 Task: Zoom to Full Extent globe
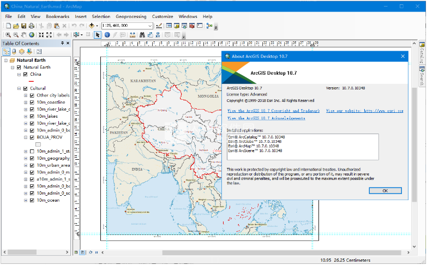click(32, 34)
